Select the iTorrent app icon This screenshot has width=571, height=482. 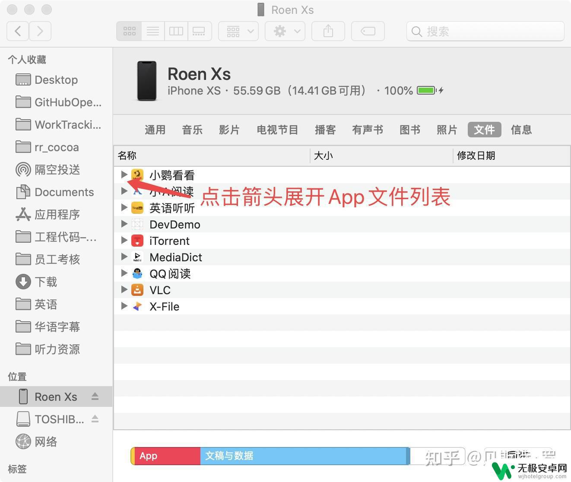(137, 241)
